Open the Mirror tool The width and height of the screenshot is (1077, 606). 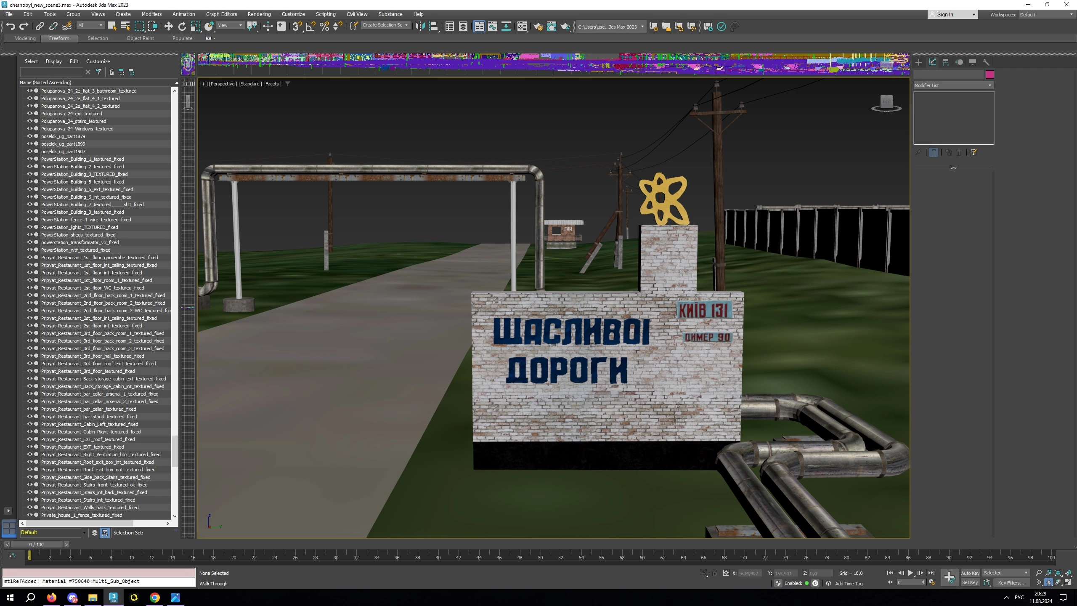[419, 27]
